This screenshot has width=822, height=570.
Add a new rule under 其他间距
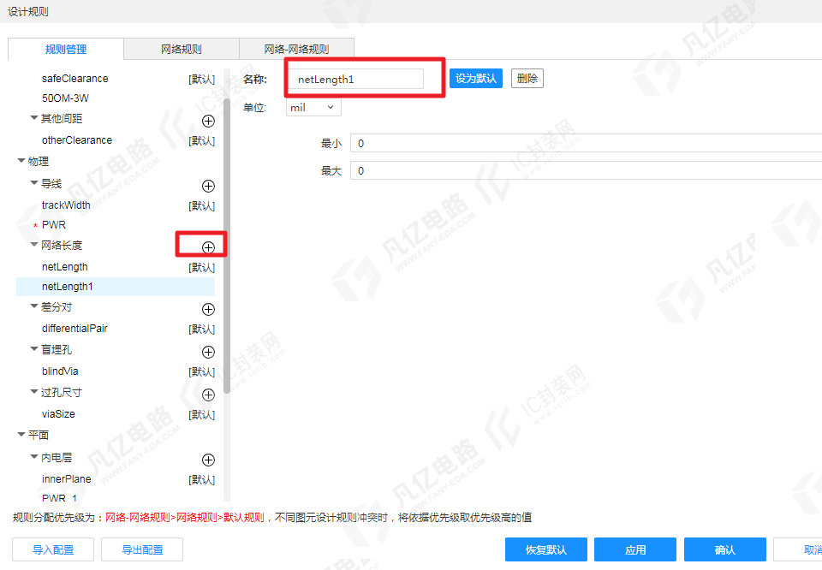208,121
